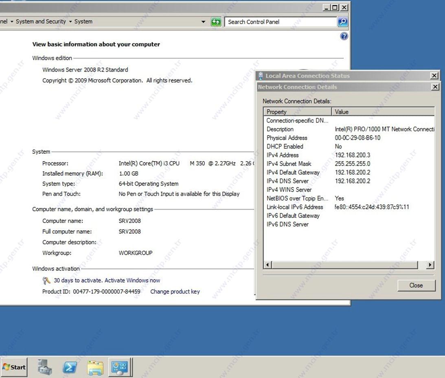Select the IPv6 Default Gateway row
This screenshot has width=445, height=378.
tap(349, 216)
